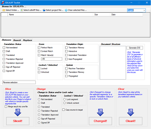Enable Auto Propagated origin checkbox
151x129 pixels.
(66, 59)
